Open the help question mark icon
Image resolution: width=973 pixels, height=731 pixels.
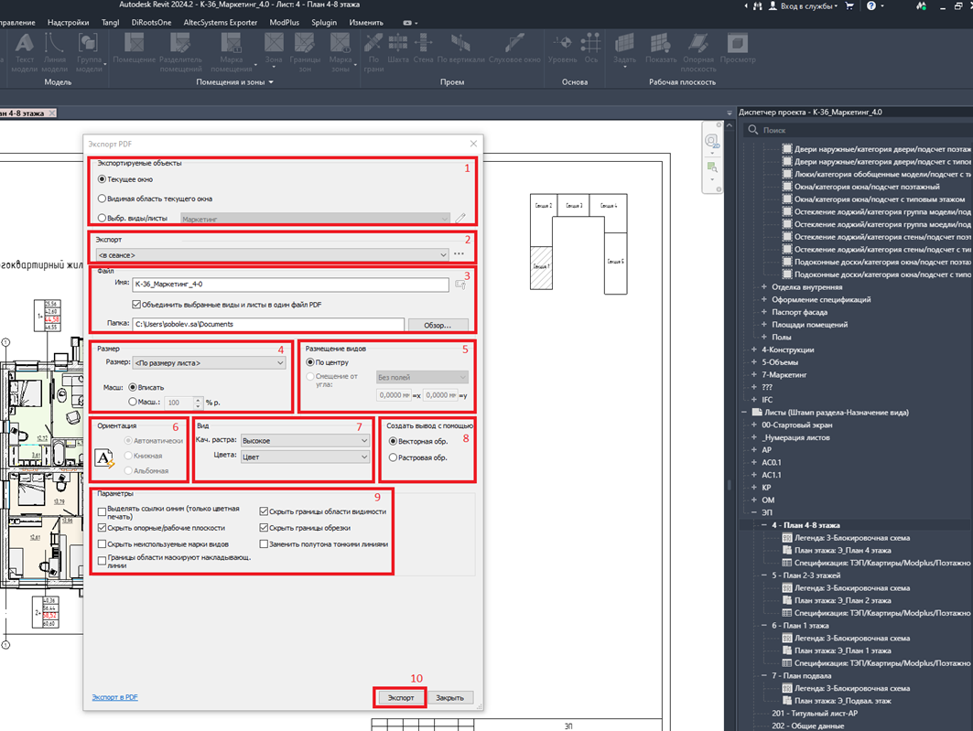pos(871,5)
